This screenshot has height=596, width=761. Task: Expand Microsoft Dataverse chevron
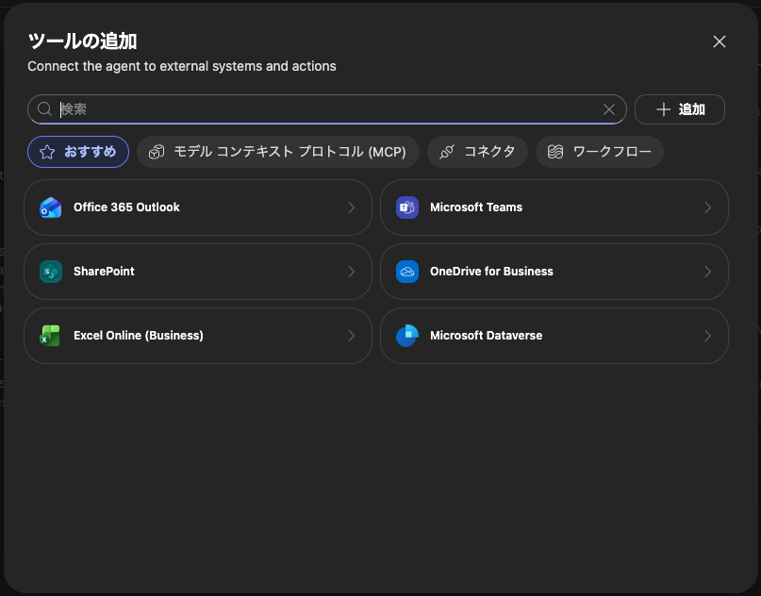(707, 336)
